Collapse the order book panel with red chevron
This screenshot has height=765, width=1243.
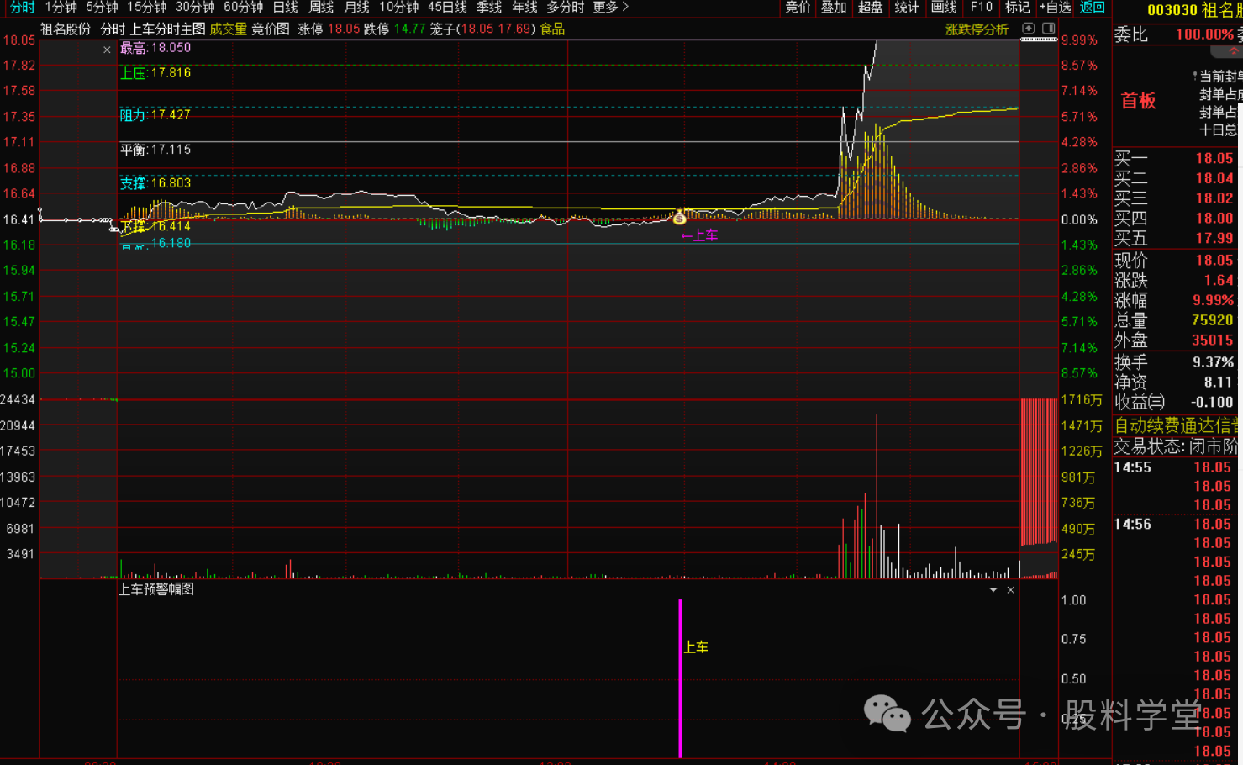(1233, 51)
